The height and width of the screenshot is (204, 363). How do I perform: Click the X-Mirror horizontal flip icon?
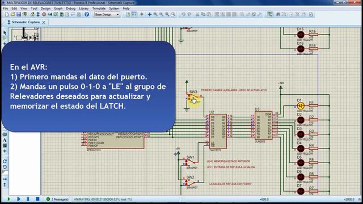click(x=5, y=179)
